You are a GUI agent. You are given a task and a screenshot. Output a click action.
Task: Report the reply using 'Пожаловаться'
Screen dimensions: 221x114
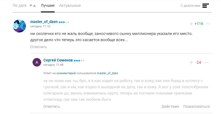196,106
